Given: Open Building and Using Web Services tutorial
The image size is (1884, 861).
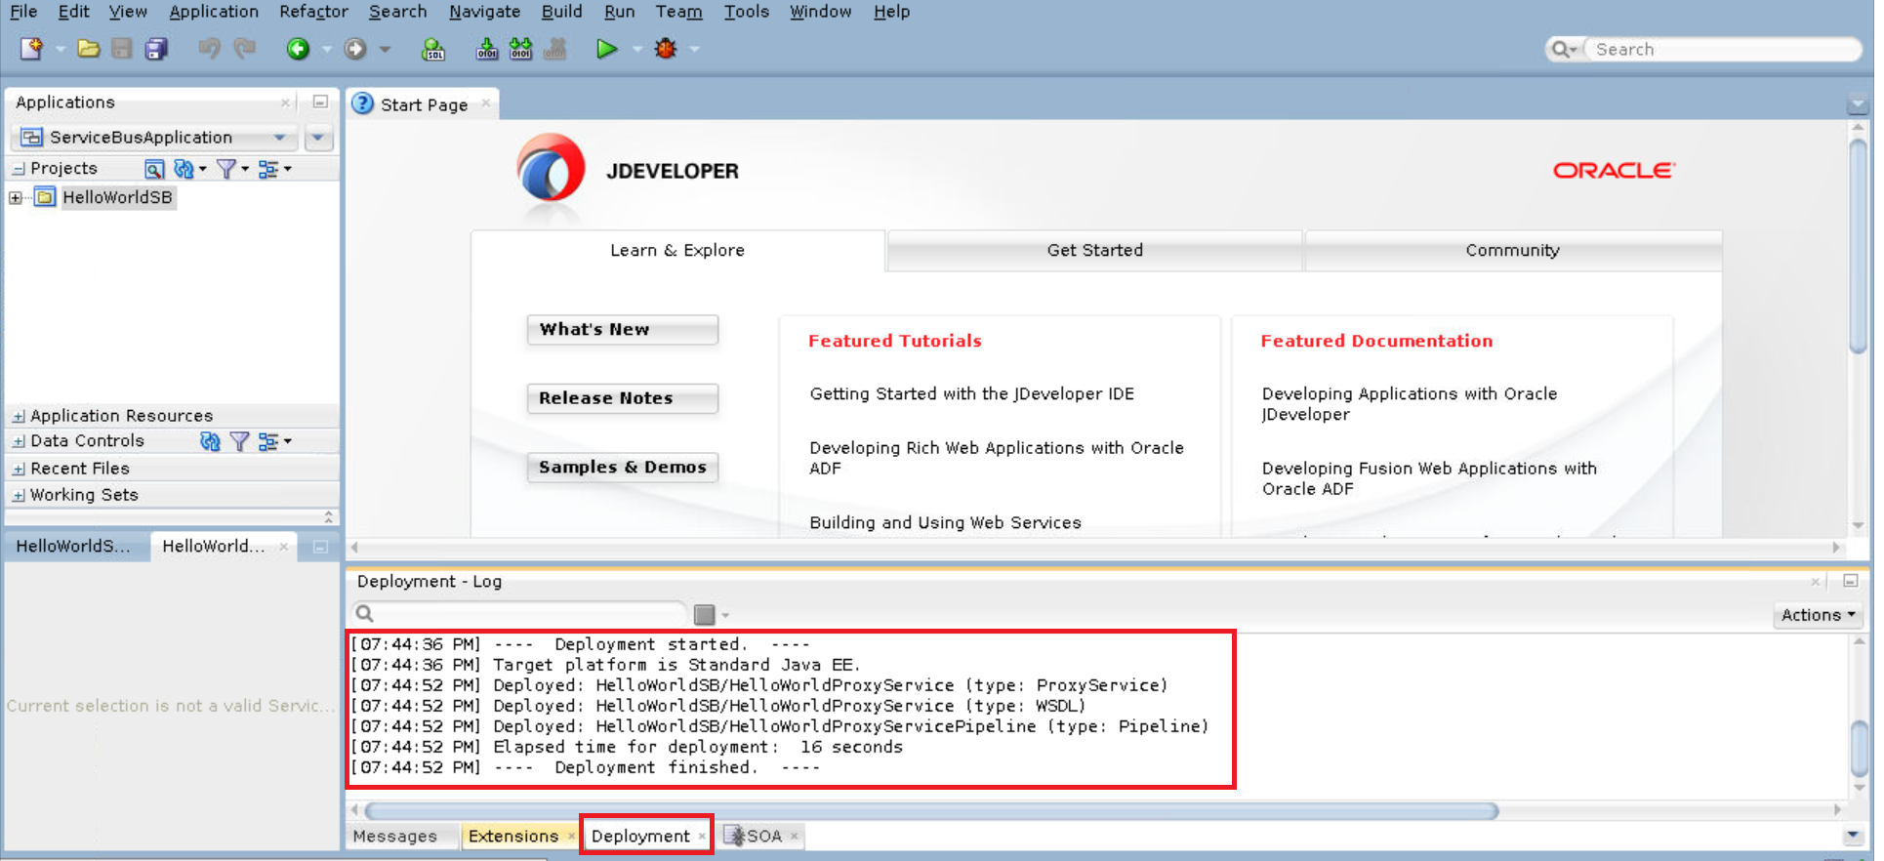Looking at the screenshot, I should pos(946,523).
